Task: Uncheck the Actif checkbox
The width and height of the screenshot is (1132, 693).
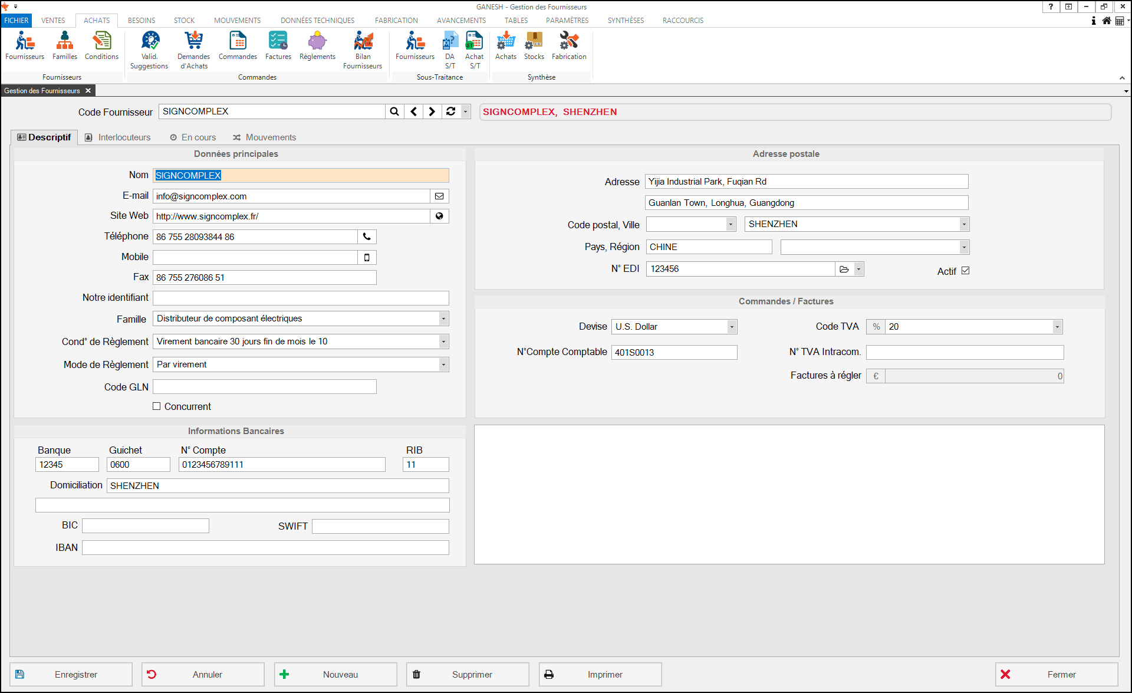Action: [965, 271]
